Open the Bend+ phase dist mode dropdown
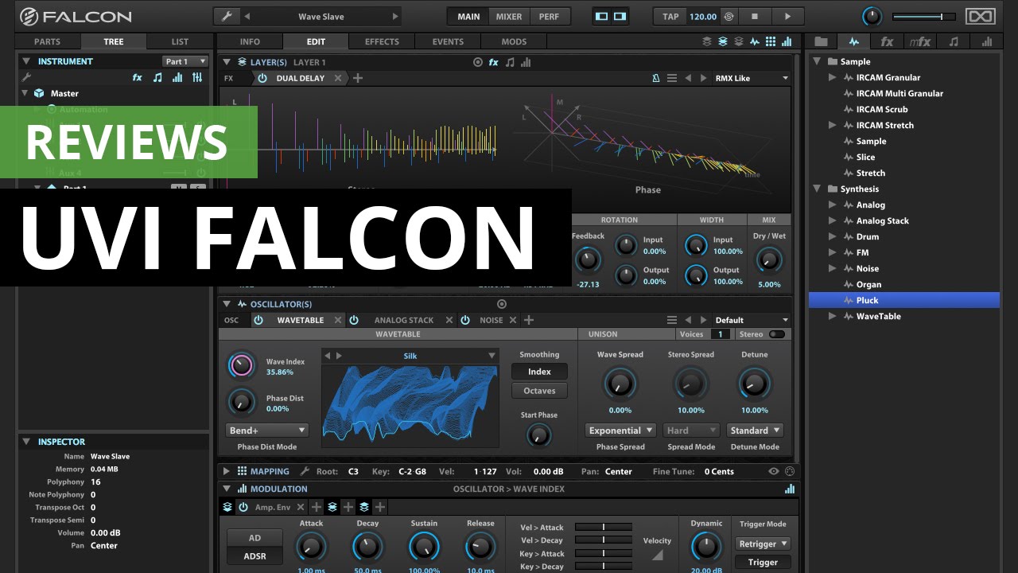Screen dimensions: 1018x573 point(267,431)
